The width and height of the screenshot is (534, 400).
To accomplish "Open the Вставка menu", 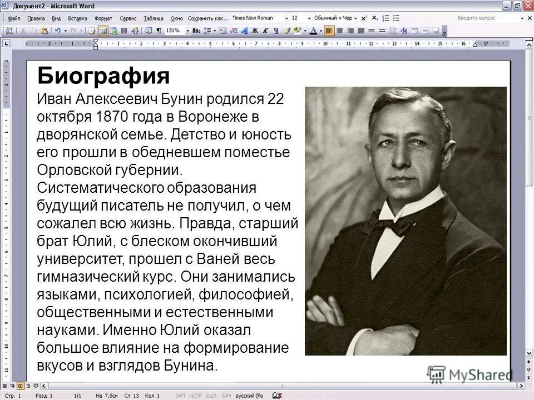I will [x=79, y=18].
